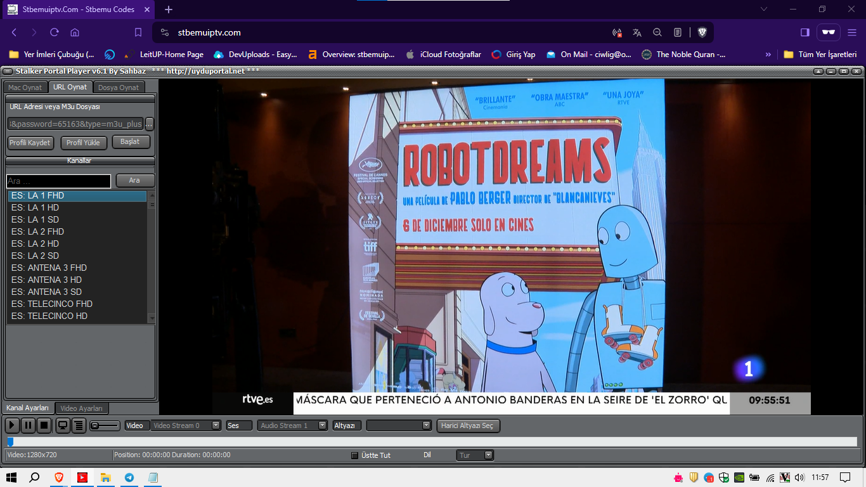Open the iCloud Fotoğraflar bookmark
This screenshot has width=866, height=487.
tap(443, 55)
